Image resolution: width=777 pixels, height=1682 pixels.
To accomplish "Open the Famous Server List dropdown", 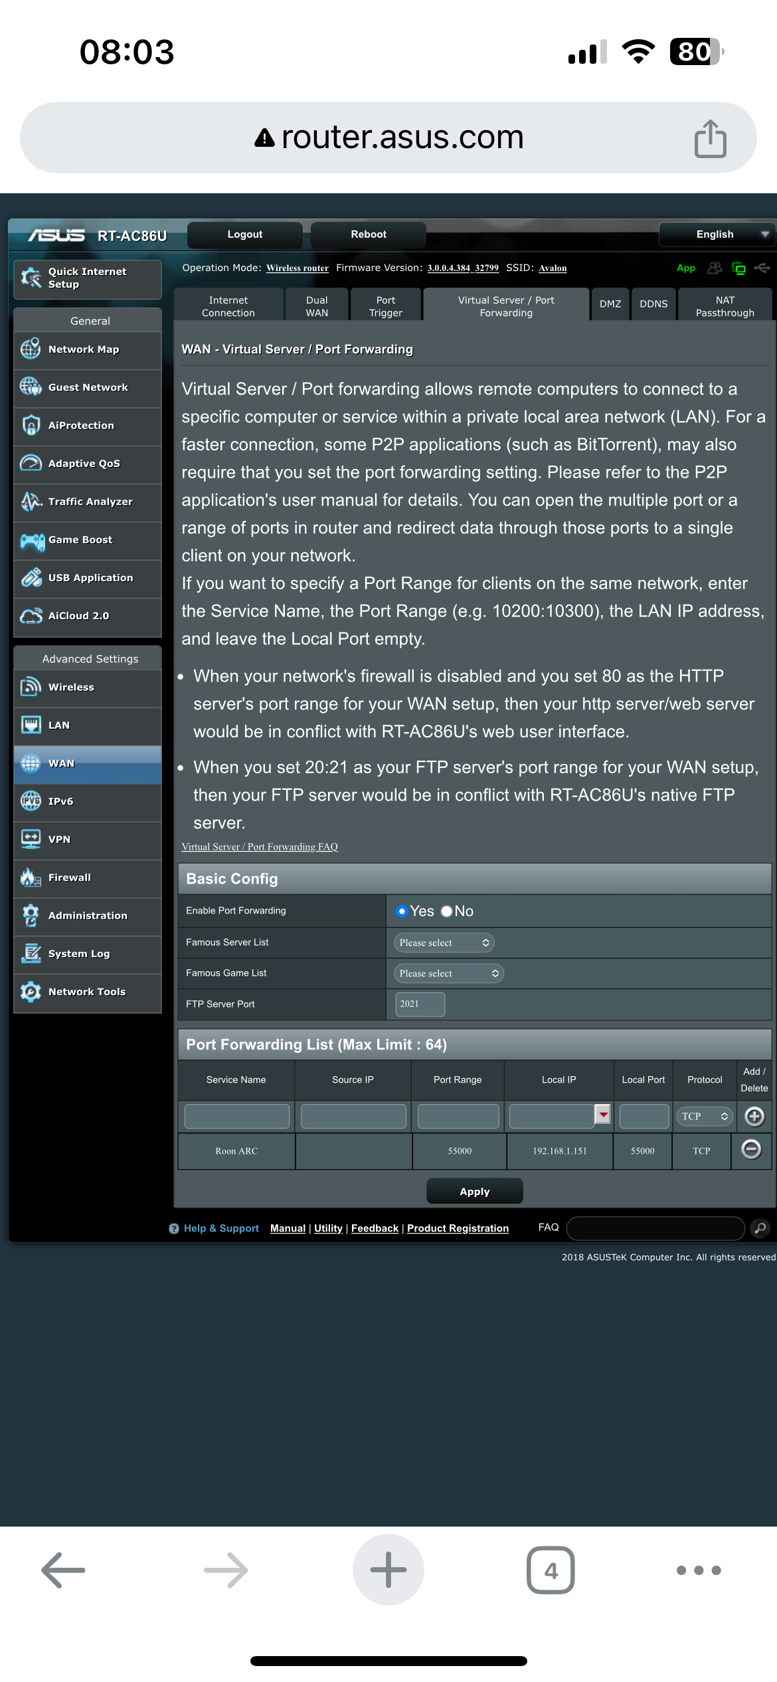I will click(444, 943).
